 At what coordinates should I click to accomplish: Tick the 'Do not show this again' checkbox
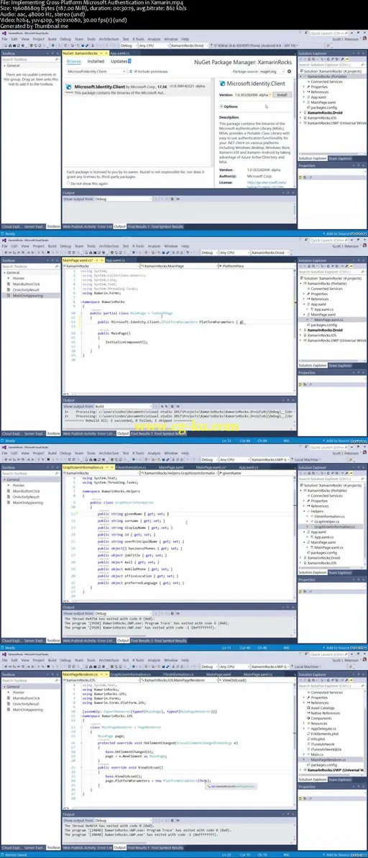coord(68,183)
